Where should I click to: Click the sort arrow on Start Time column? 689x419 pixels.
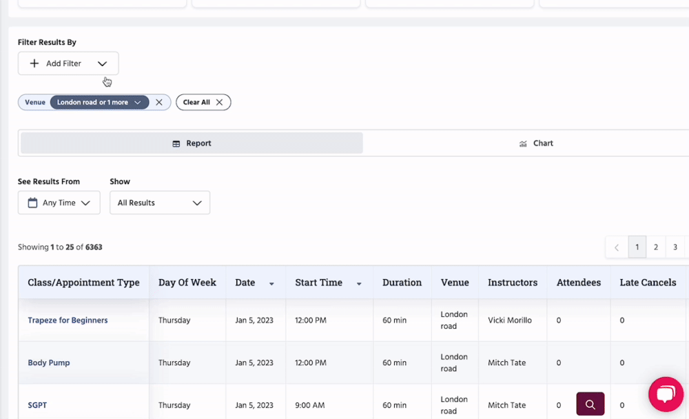[x=359, y=284]
